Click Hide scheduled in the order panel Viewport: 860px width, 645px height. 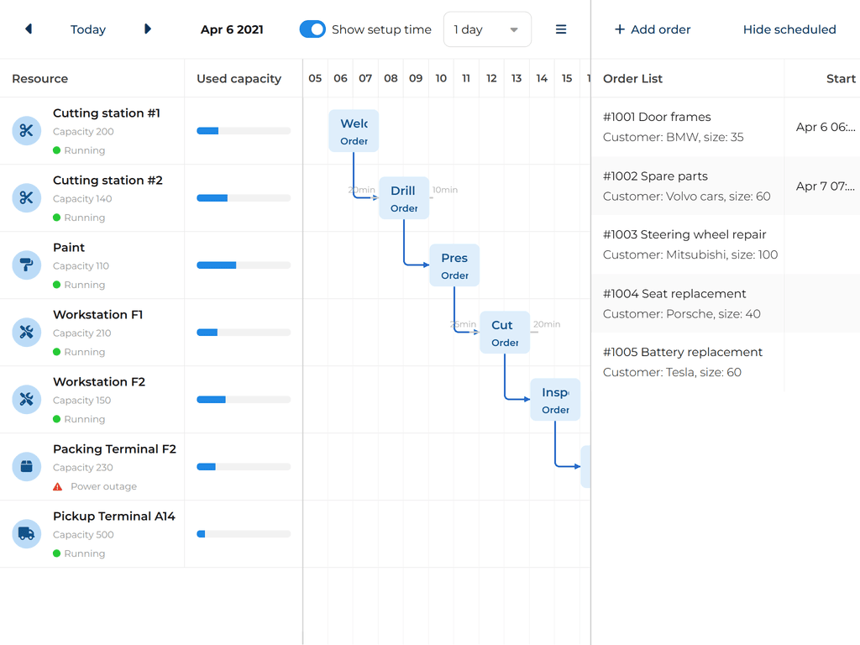click(789, 29)
